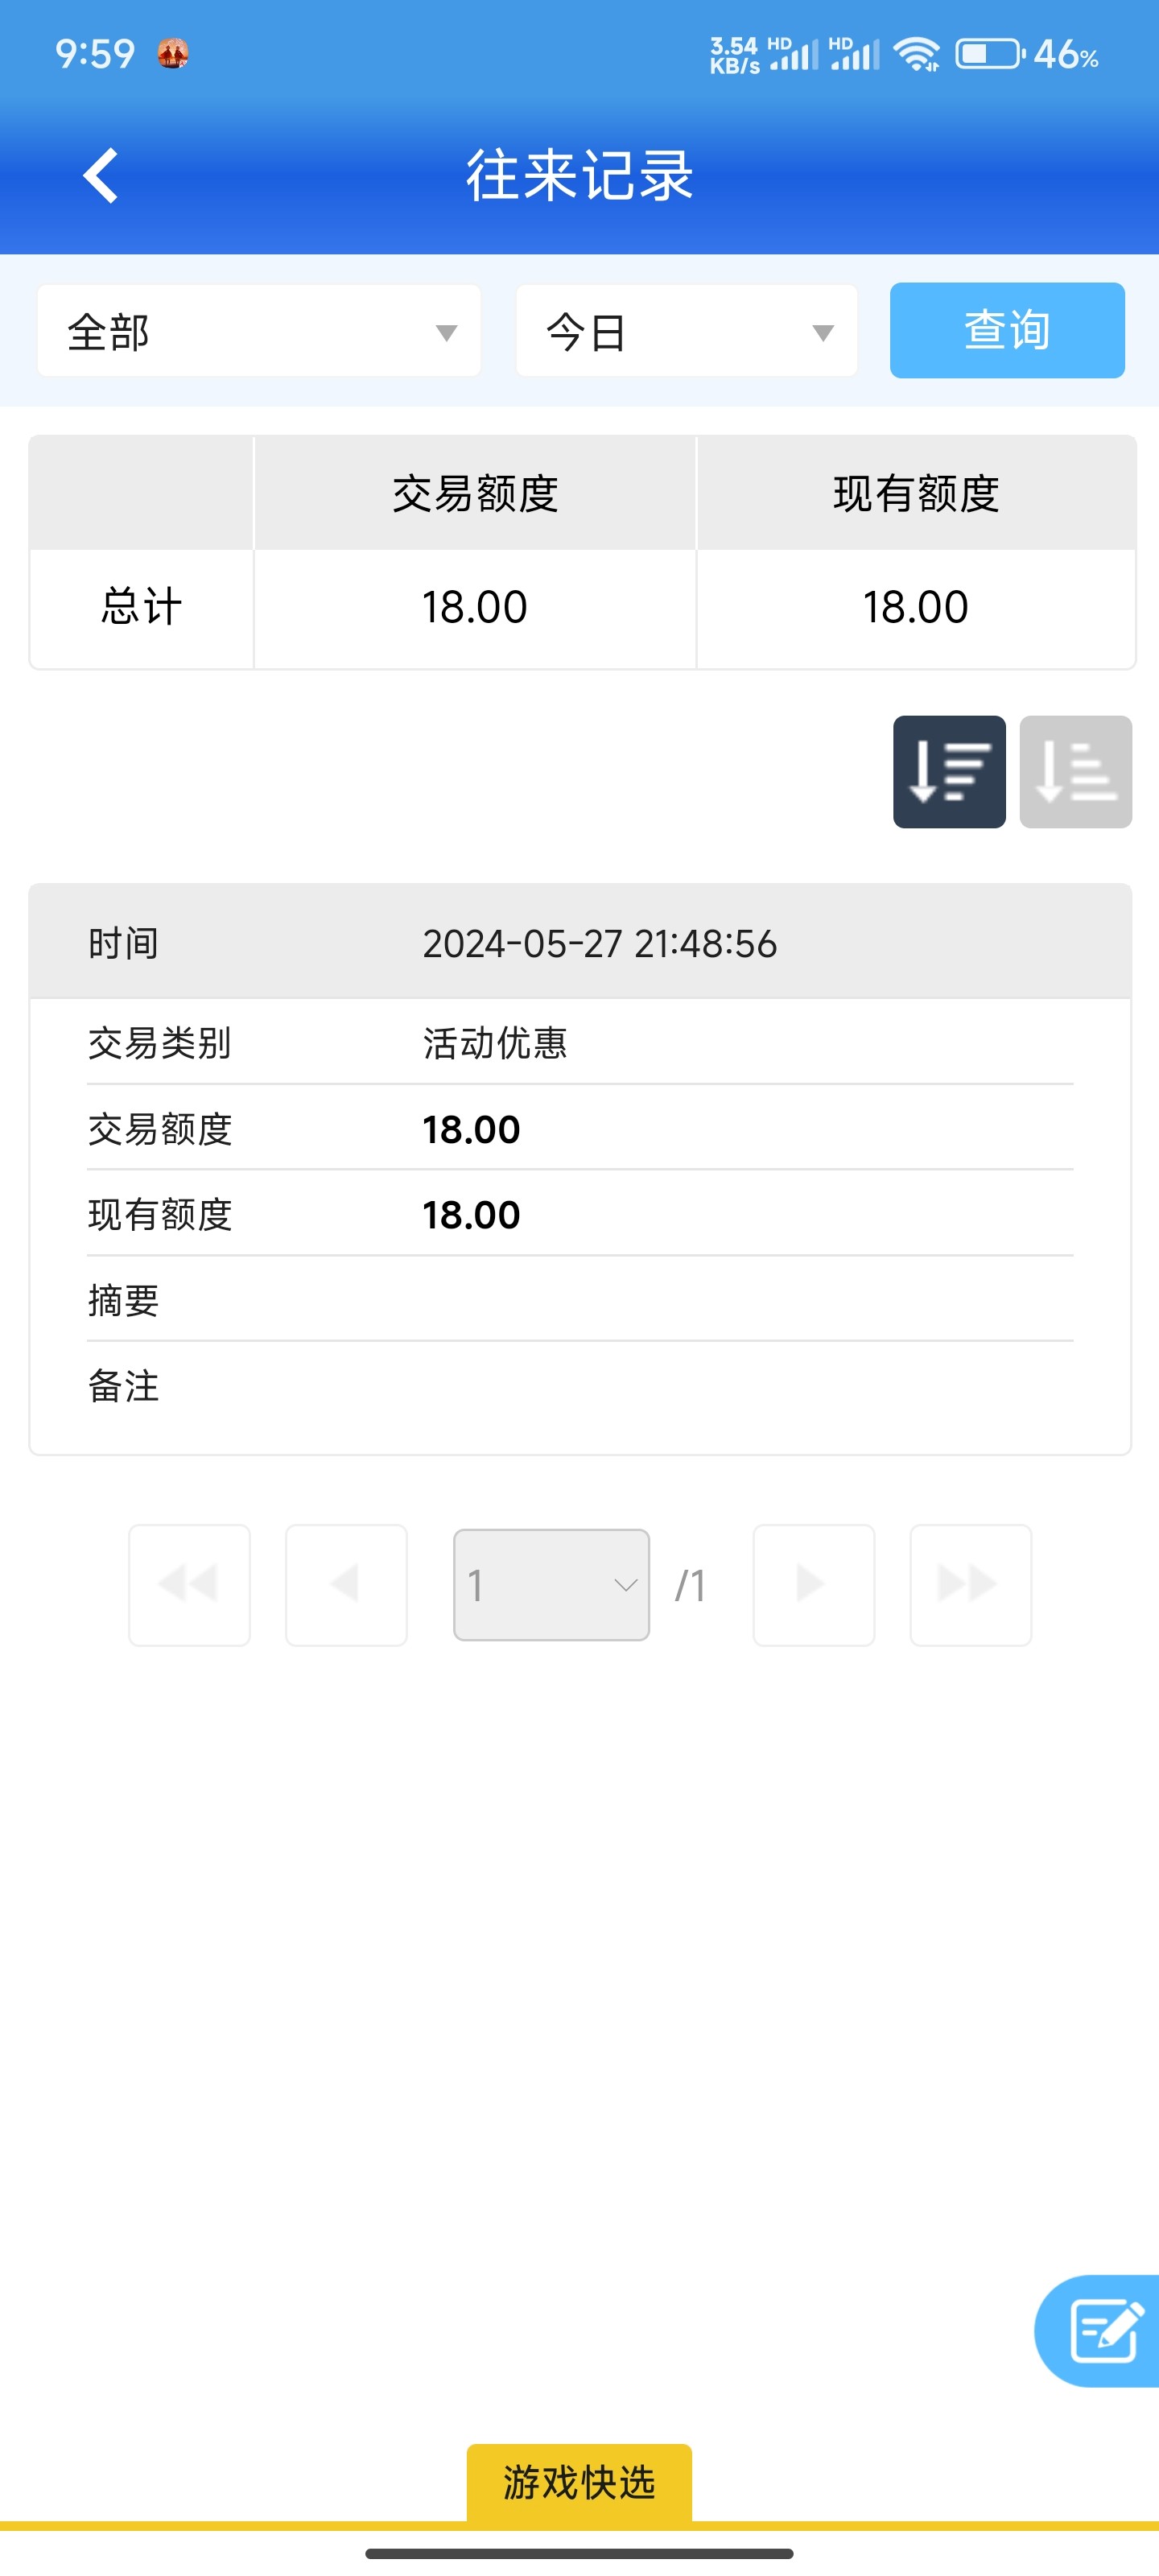The image size is (1159, 2576).
Task: Tap the record timestamp 2024-05-27 21:48:56
Action: pyautogui.click(x=599, y=943)
